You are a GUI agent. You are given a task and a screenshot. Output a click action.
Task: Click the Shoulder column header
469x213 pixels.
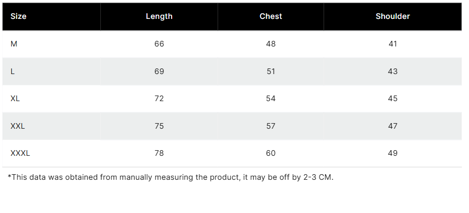393,16
